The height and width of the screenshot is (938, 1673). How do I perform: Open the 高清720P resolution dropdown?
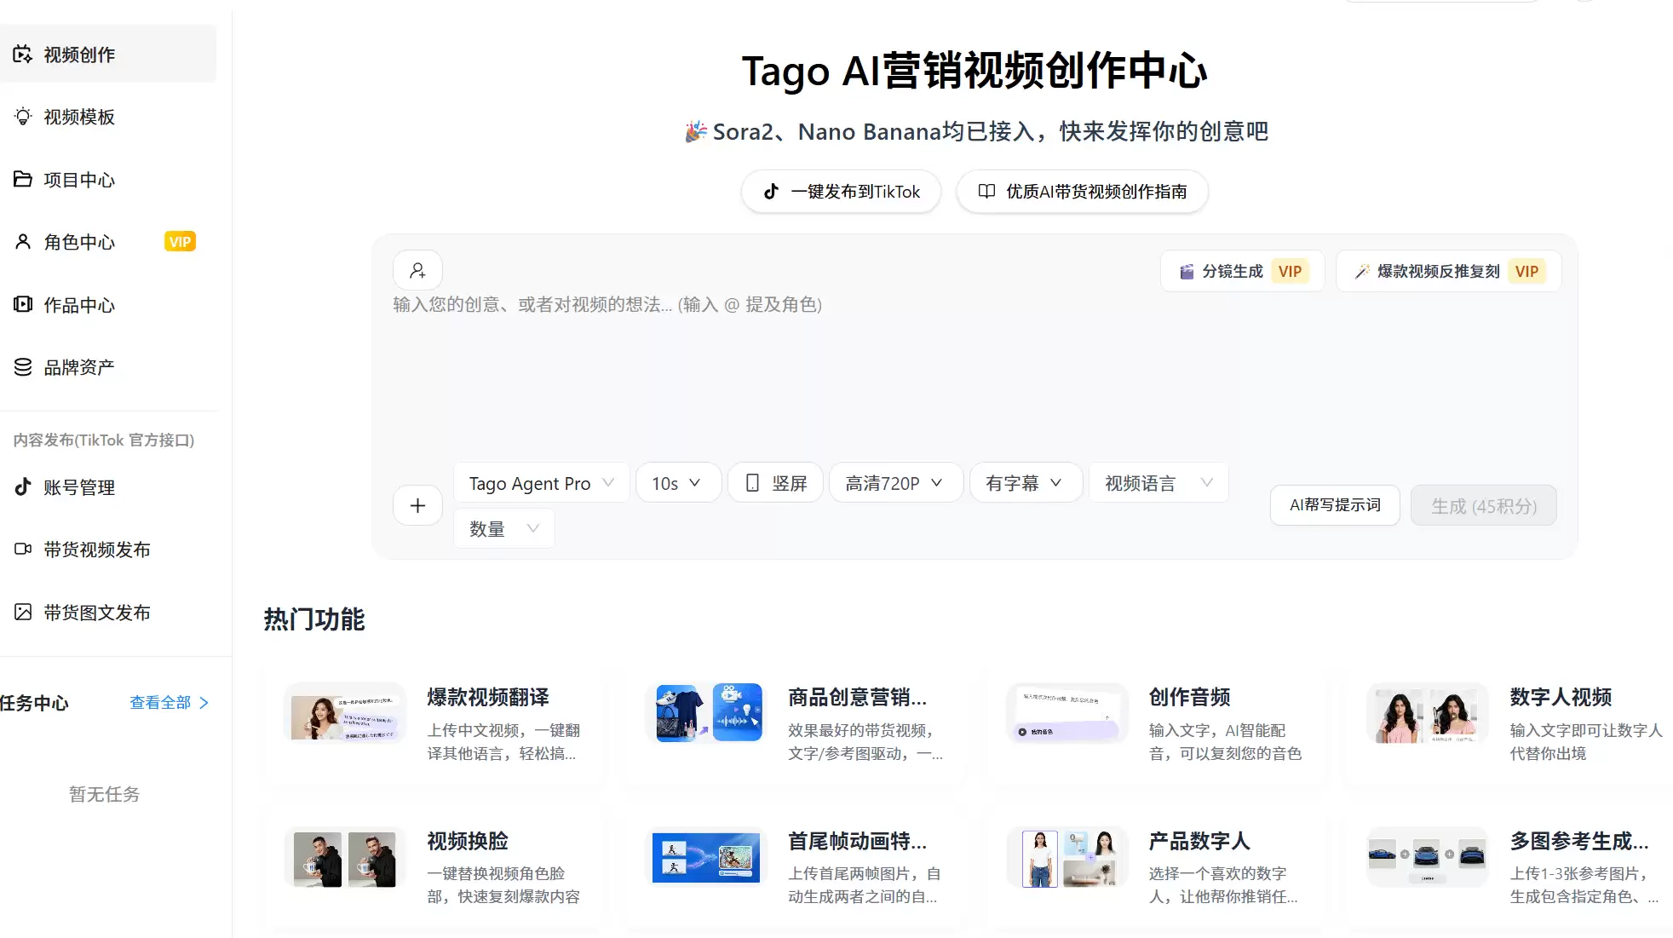895,483
